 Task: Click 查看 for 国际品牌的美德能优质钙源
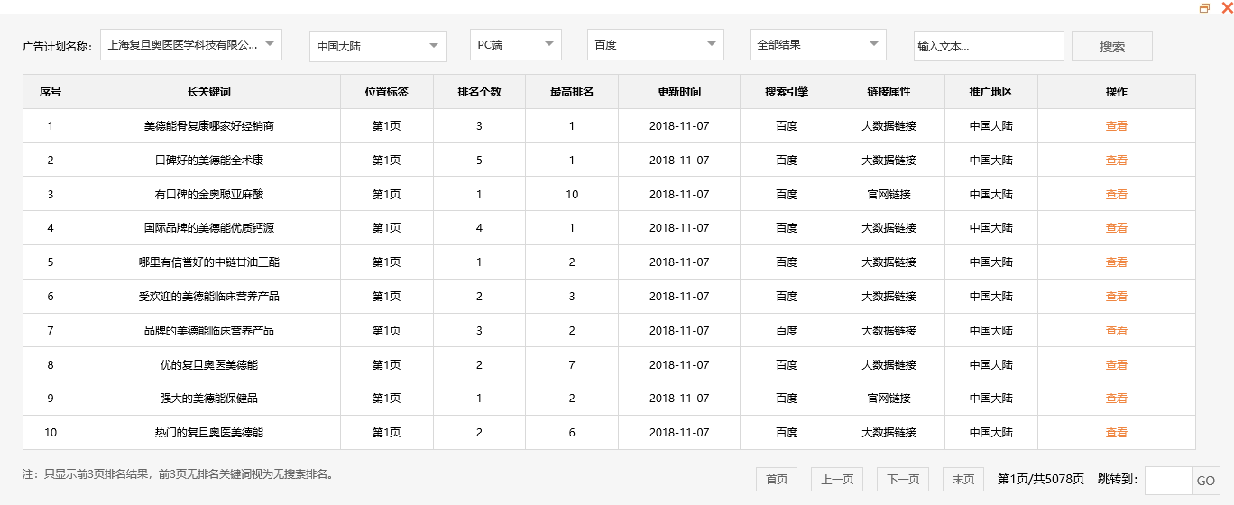point(1117,228)
